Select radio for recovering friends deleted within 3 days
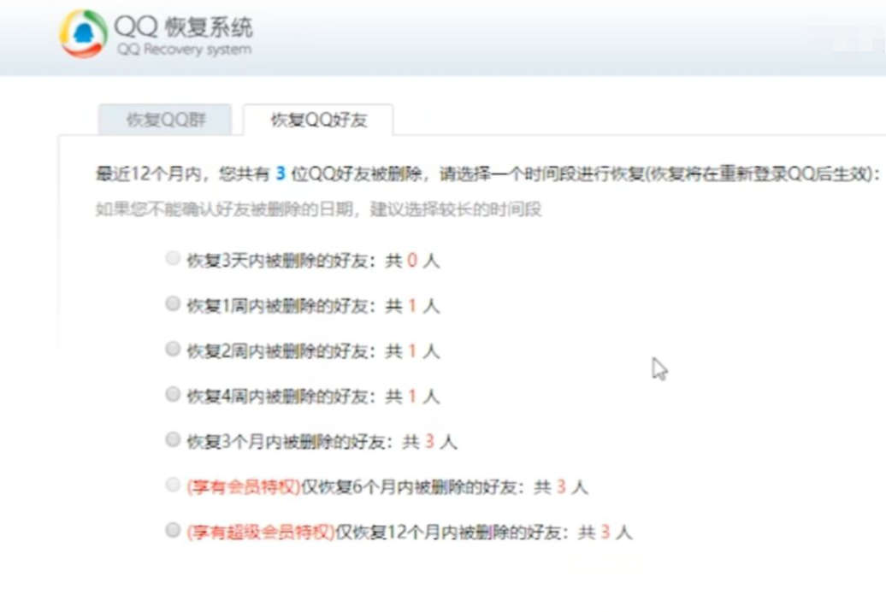The height and width of the screenshot is (612, 886). tap(172, 256)
